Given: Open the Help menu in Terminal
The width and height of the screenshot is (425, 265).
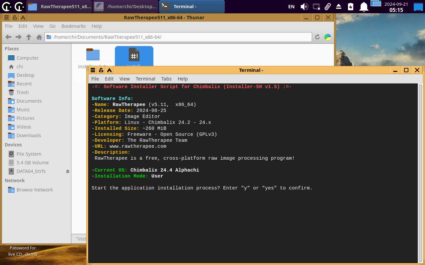Looking at the screenshot, I should [x=183, y=79].
